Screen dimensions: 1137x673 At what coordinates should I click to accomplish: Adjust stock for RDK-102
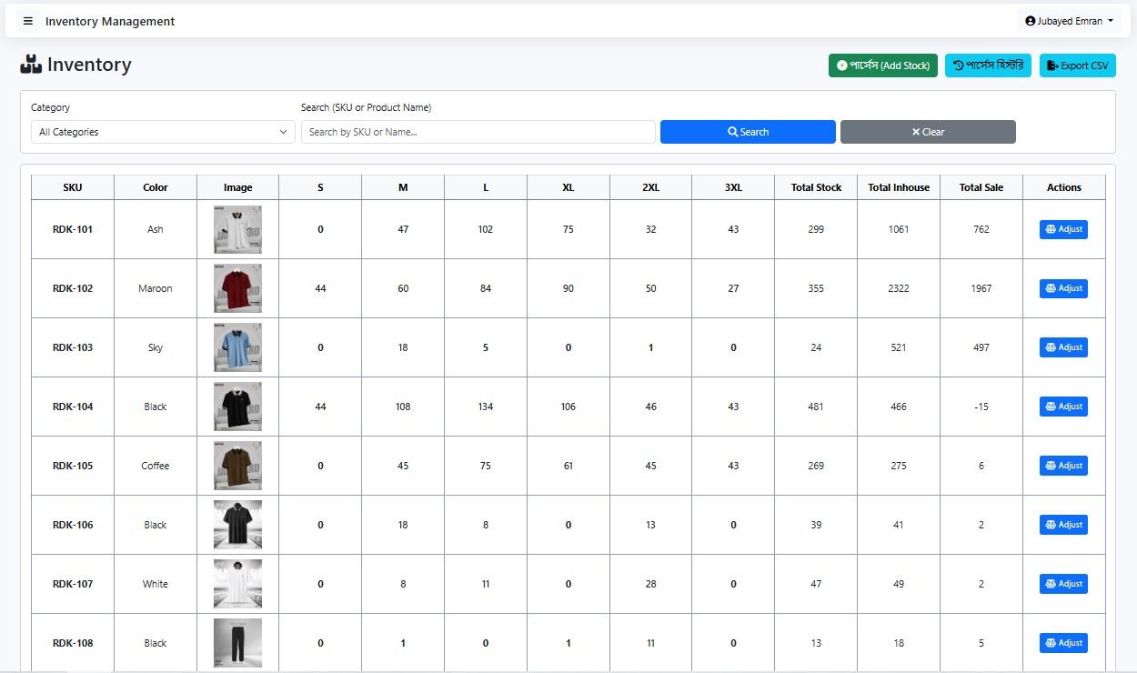pyautogui.click(x=1063, y=288)
